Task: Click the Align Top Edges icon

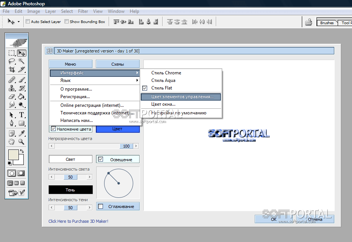Action: 116,22
